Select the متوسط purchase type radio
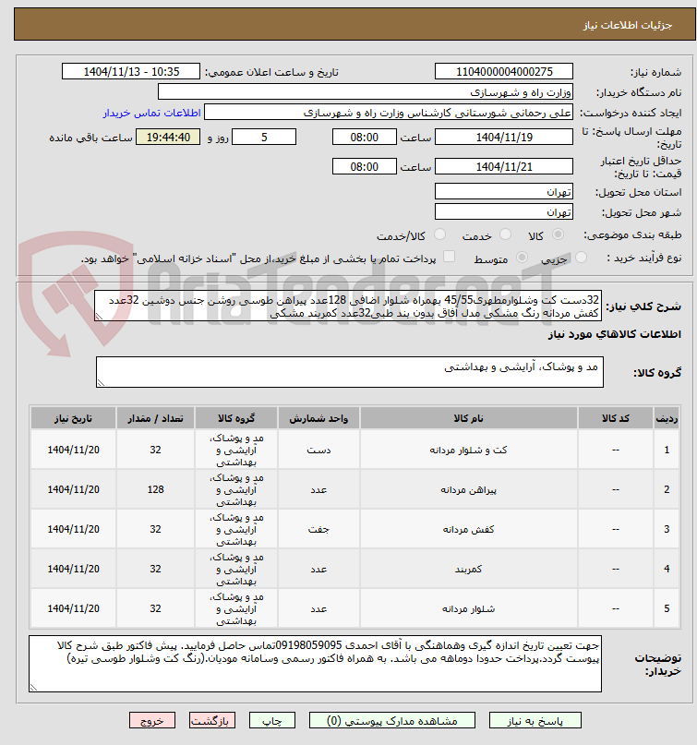Viewport: 697px width, 745px height. click(522, 258)
